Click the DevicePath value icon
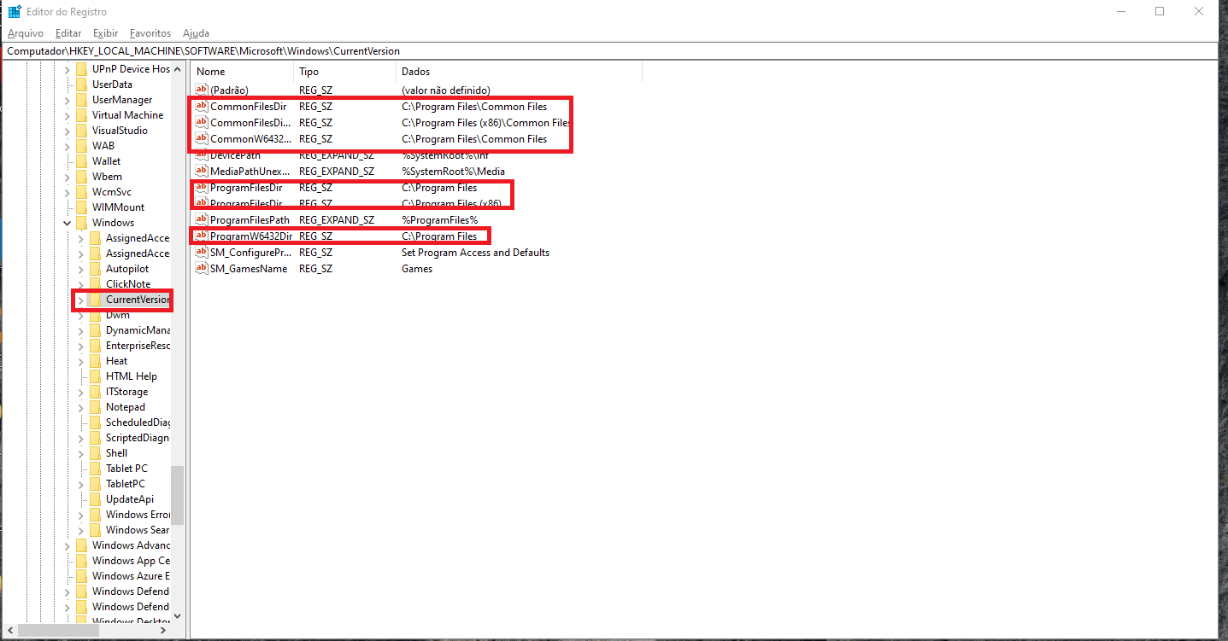This screenshot has width=1228, height=641. tap(202, 155)
